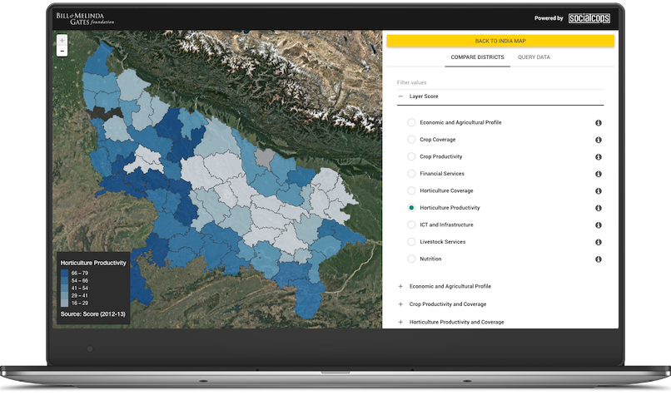Click the Source: Score (2012-13) text
The image size is (671, 395).
click(93, 314)
